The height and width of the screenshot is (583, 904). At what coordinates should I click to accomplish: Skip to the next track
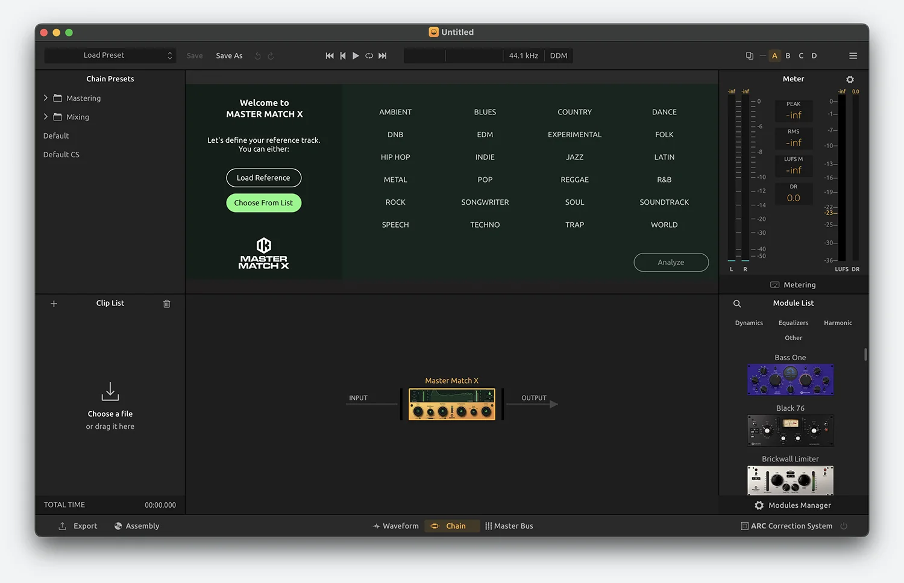(383, 55)
